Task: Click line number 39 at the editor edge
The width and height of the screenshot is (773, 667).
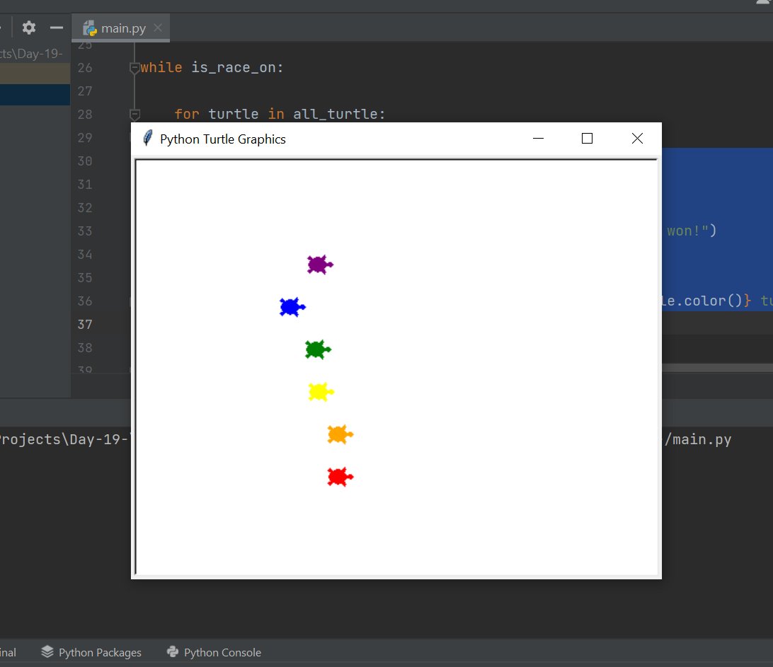Action: [x=85, y=368]
